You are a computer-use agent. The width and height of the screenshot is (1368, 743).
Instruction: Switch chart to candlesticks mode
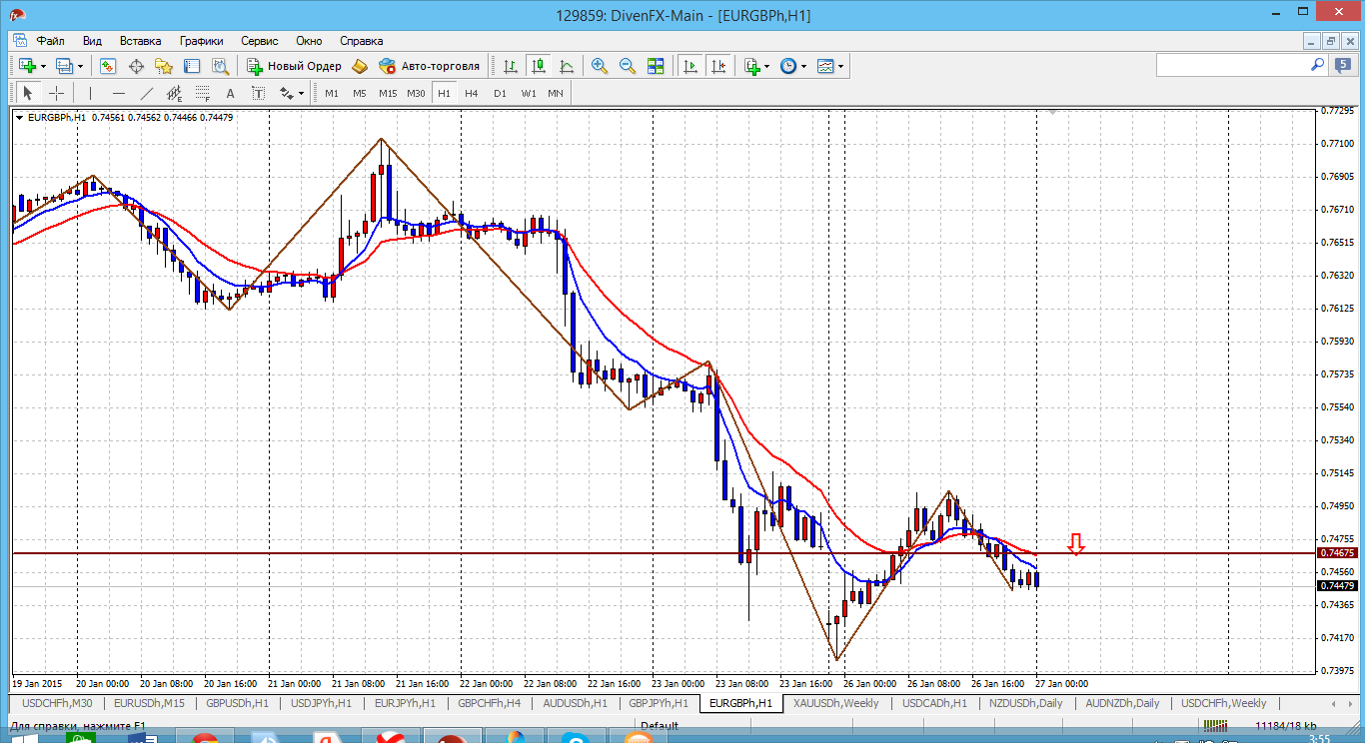coord(539,66)
